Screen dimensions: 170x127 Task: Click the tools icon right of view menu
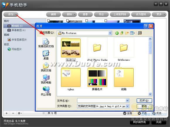pos(140,33)
